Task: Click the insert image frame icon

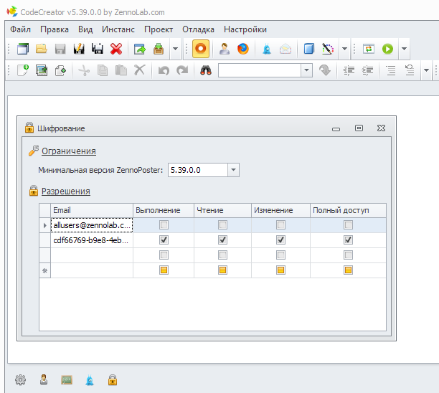Action: [42, 70]
